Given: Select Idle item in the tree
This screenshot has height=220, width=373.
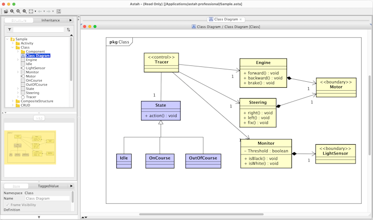Looking at the screenshot, I should pos(29,64).
